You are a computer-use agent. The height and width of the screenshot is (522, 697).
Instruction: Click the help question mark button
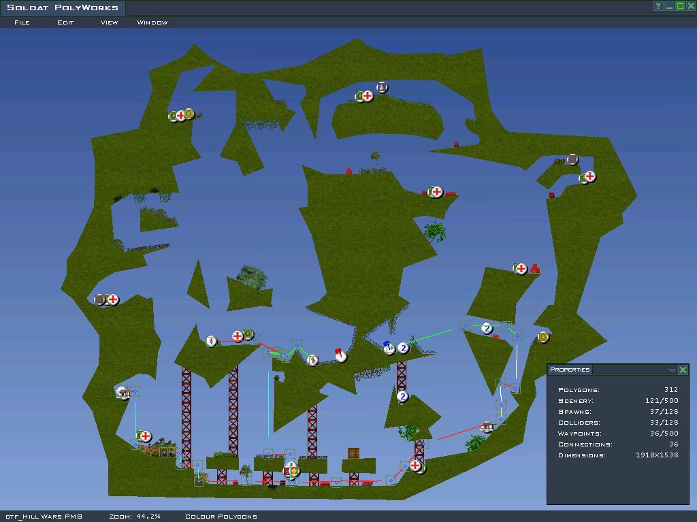tap(658, 6)
